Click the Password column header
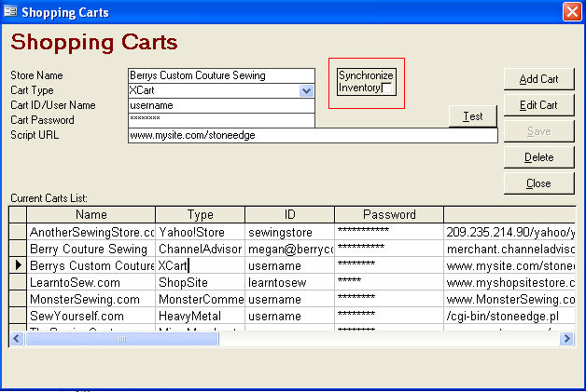The width and height of the screenshot is (586, 392). point(389,214)
